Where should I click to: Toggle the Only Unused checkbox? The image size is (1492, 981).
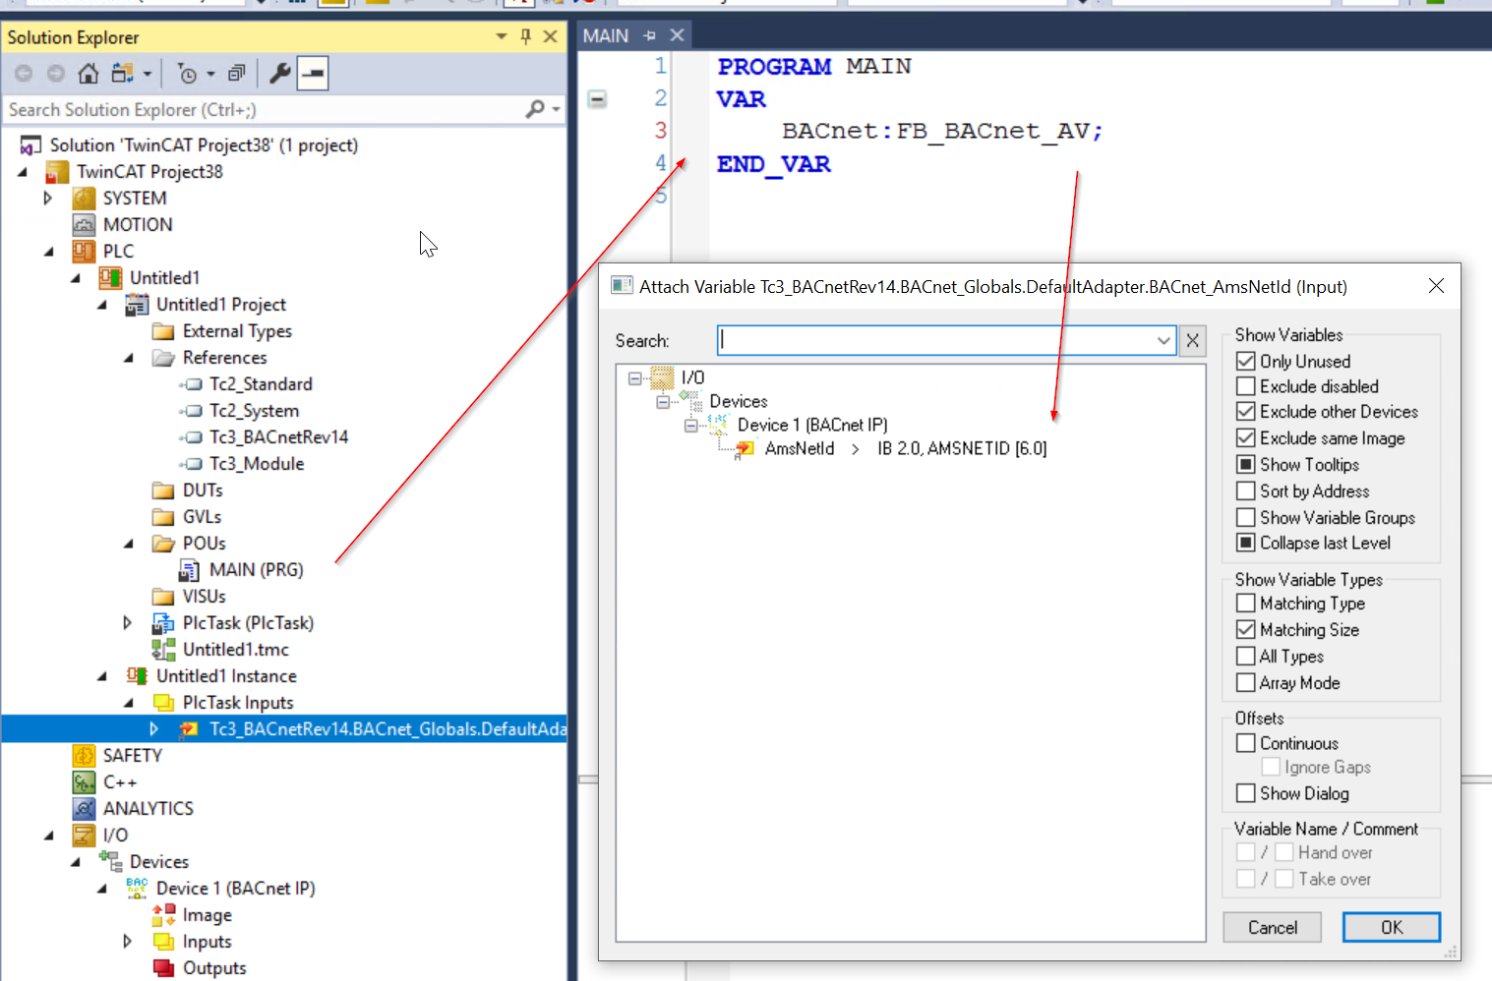[1245, 361]
